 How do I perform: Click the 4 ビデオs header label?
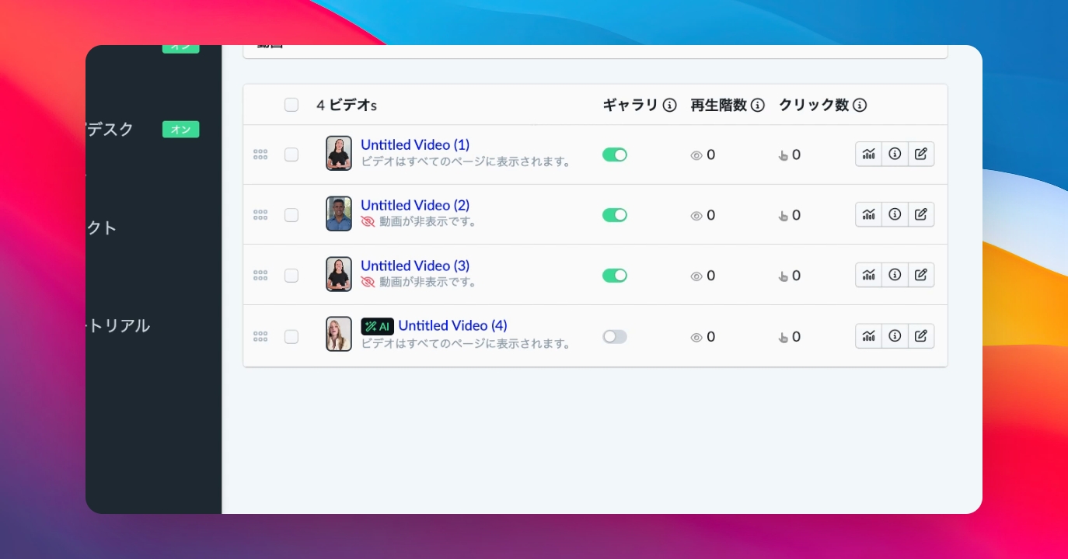[347, 106]
